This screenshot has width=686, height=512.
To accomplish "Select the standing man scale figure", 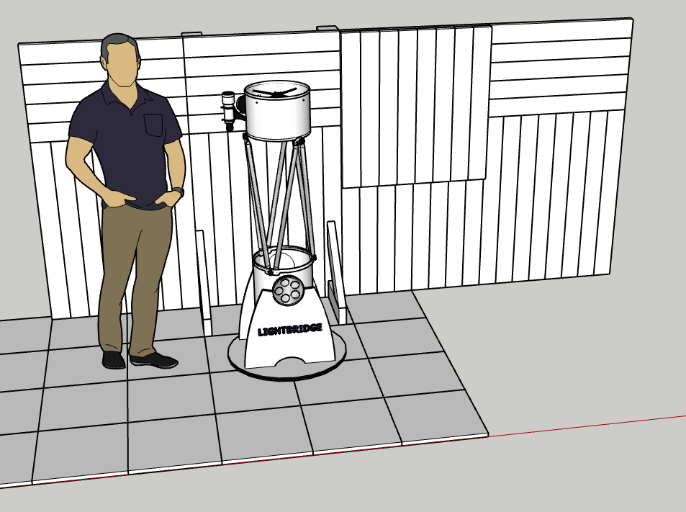I will pos(127,202).
